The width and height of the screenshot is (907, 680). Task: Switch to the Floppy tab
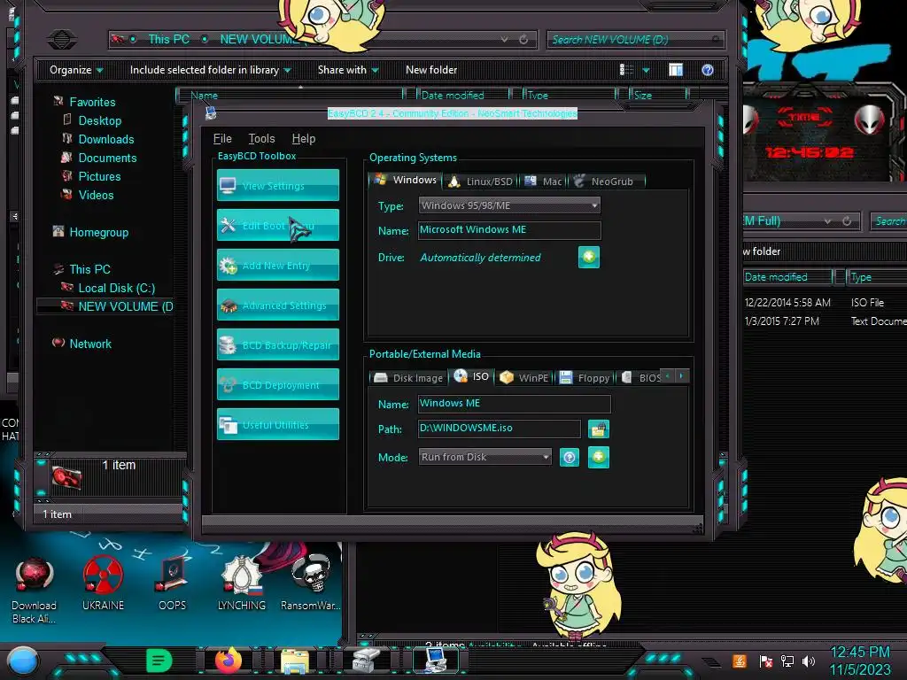click(585, 377)
